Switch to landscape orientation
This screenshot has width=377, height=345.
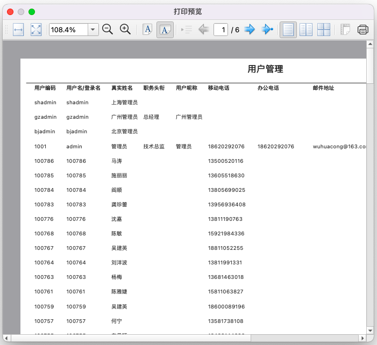coord(165,30)
